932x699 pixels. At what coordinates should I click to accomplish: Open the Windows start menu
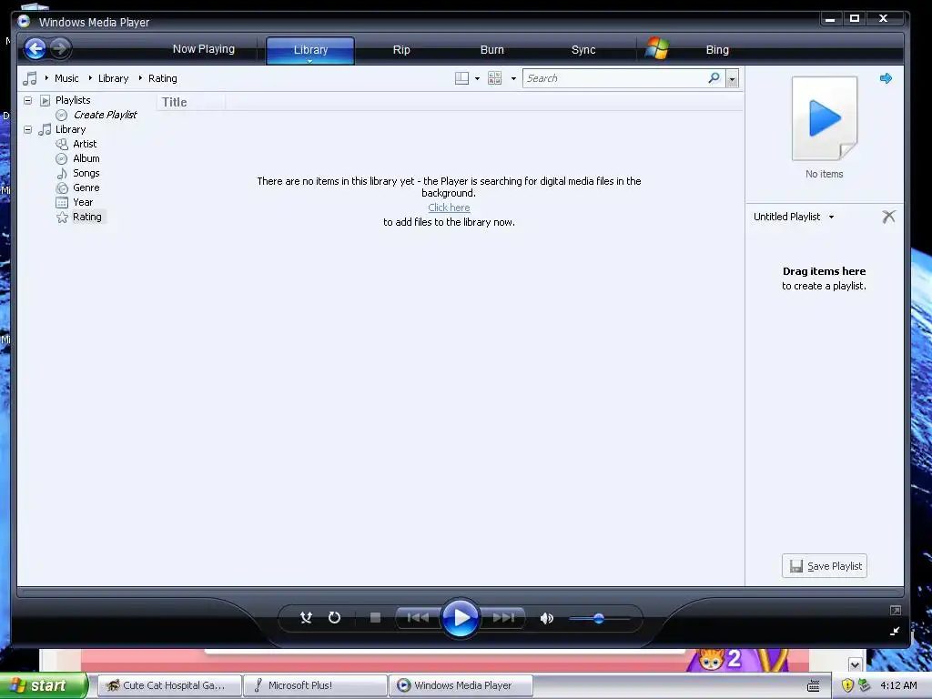[44, 685]
